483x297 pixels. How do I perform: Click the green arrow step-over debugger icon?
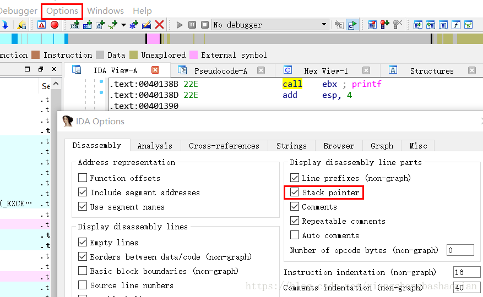(x=352, y=25)
